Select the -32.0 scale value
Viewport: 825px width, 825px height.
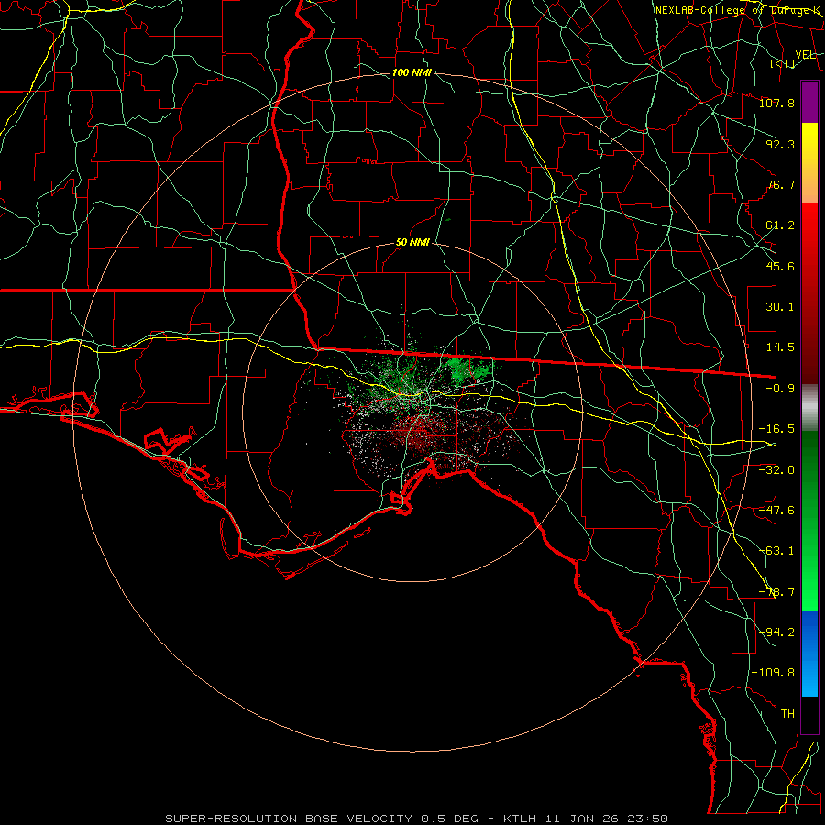click(x=776, y=470)
